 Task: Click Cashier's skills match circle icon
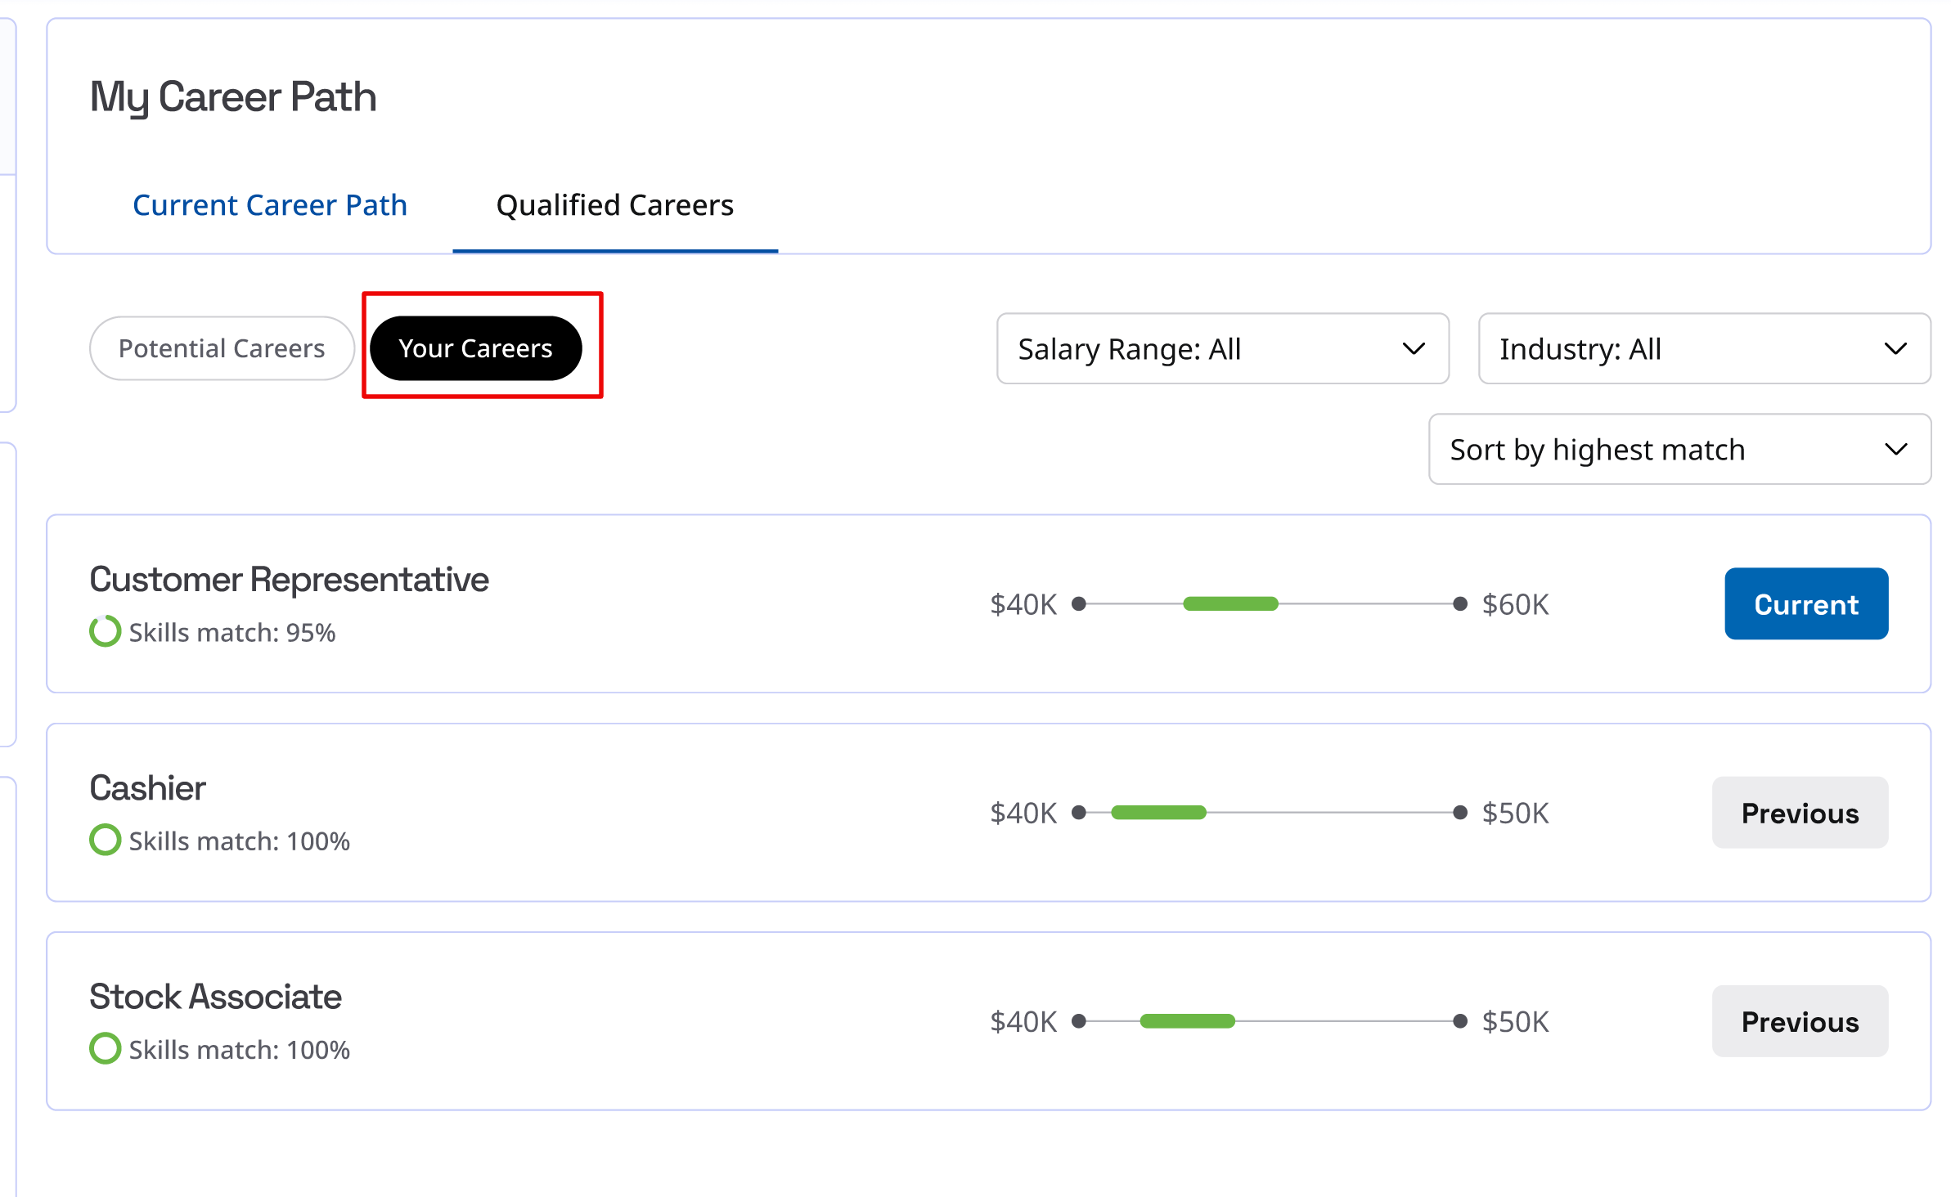(105, 840)
